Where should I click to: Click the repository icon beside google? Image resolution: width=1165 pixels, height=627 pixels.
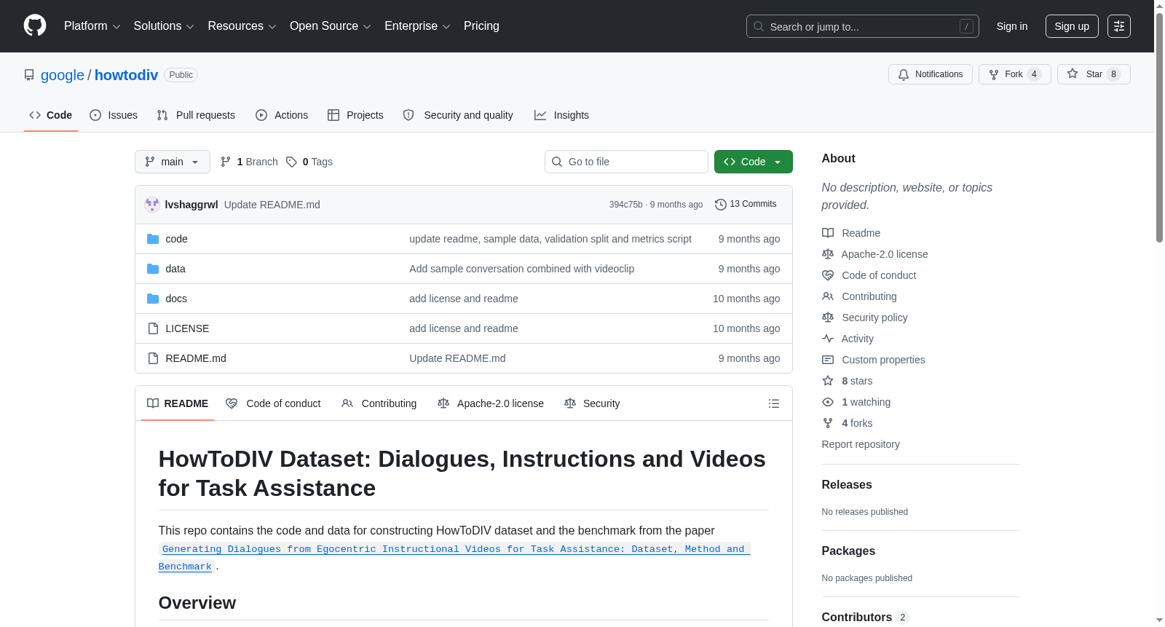point(29,75)
